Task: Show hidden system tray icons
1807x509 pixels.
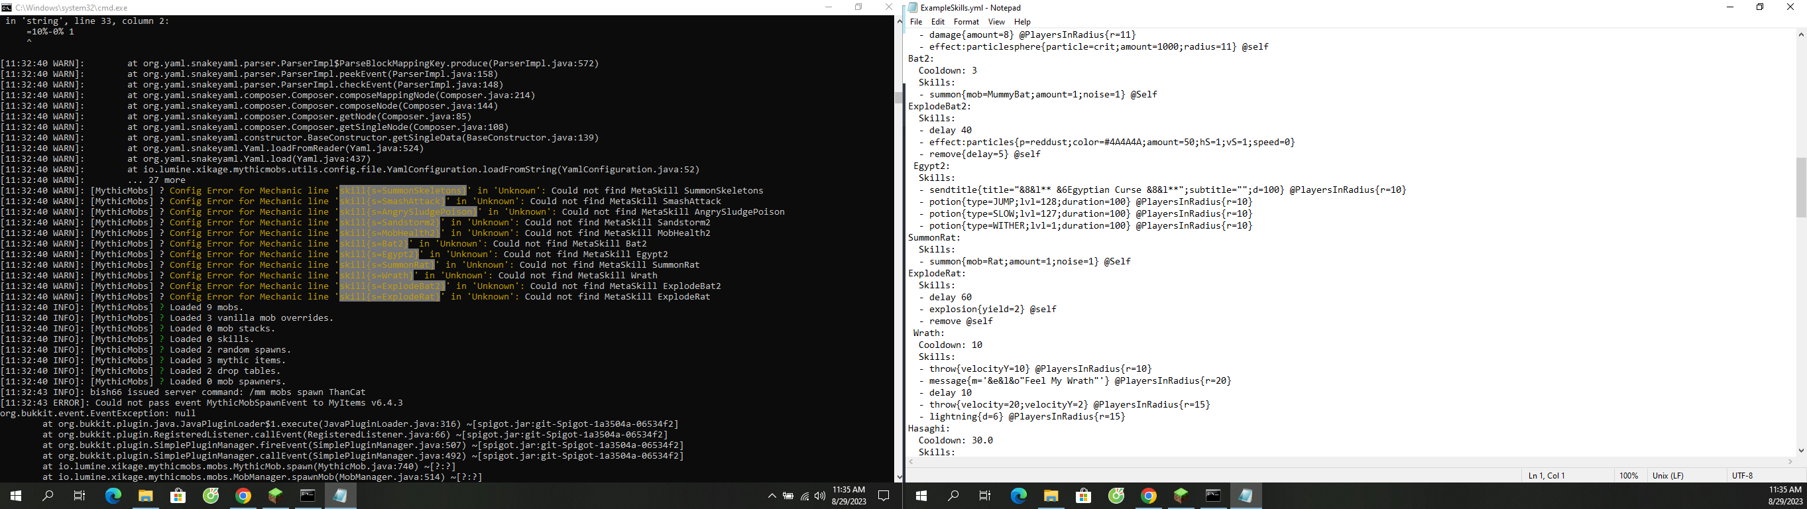Action: pyautogui.click(x=772, y=496)
